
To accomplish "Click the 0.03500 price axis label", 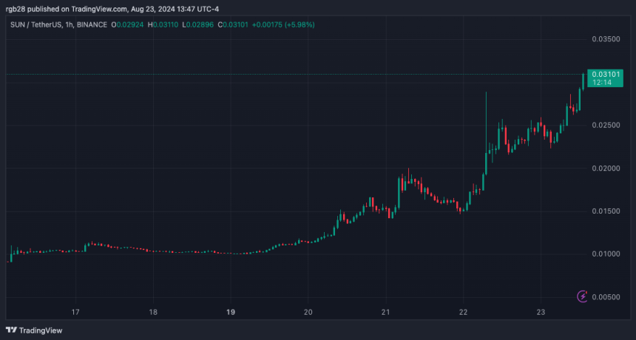I will tap(609, 38).
